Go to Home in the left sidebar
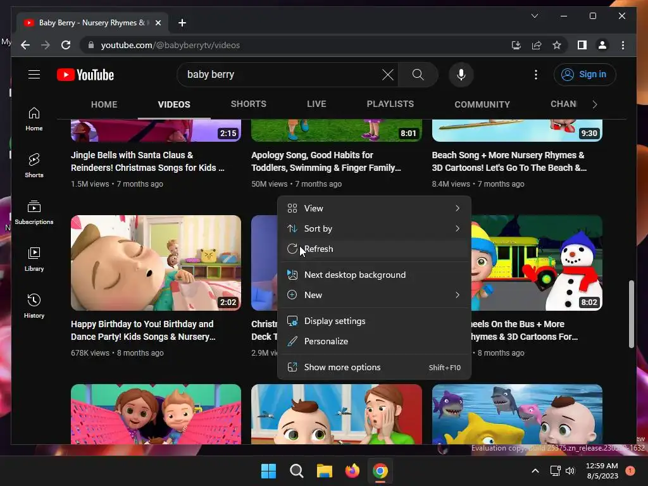648x486 pixels. point(34,119)
